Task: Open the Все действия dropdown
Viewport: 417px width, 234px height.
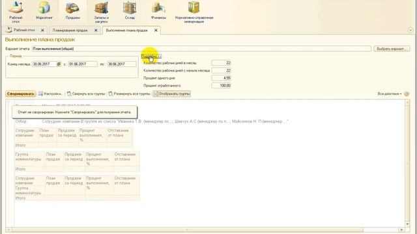Action: [x=390, y=94]
